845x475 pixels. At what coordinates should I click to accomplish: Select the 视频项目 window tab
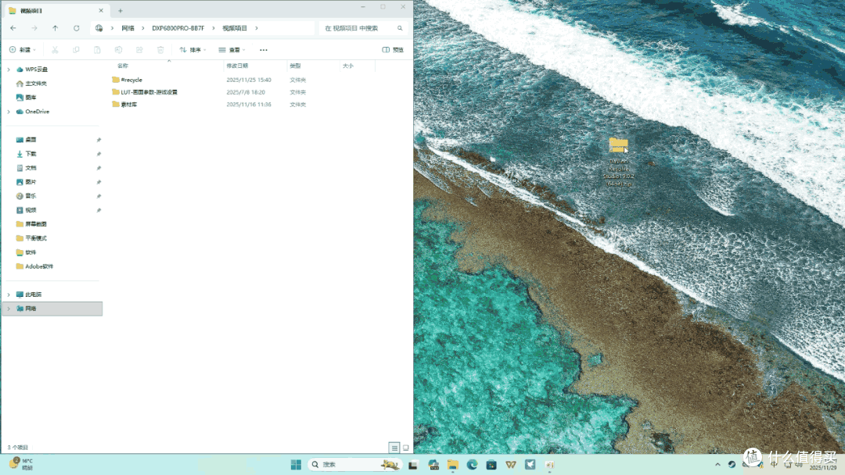56,11
